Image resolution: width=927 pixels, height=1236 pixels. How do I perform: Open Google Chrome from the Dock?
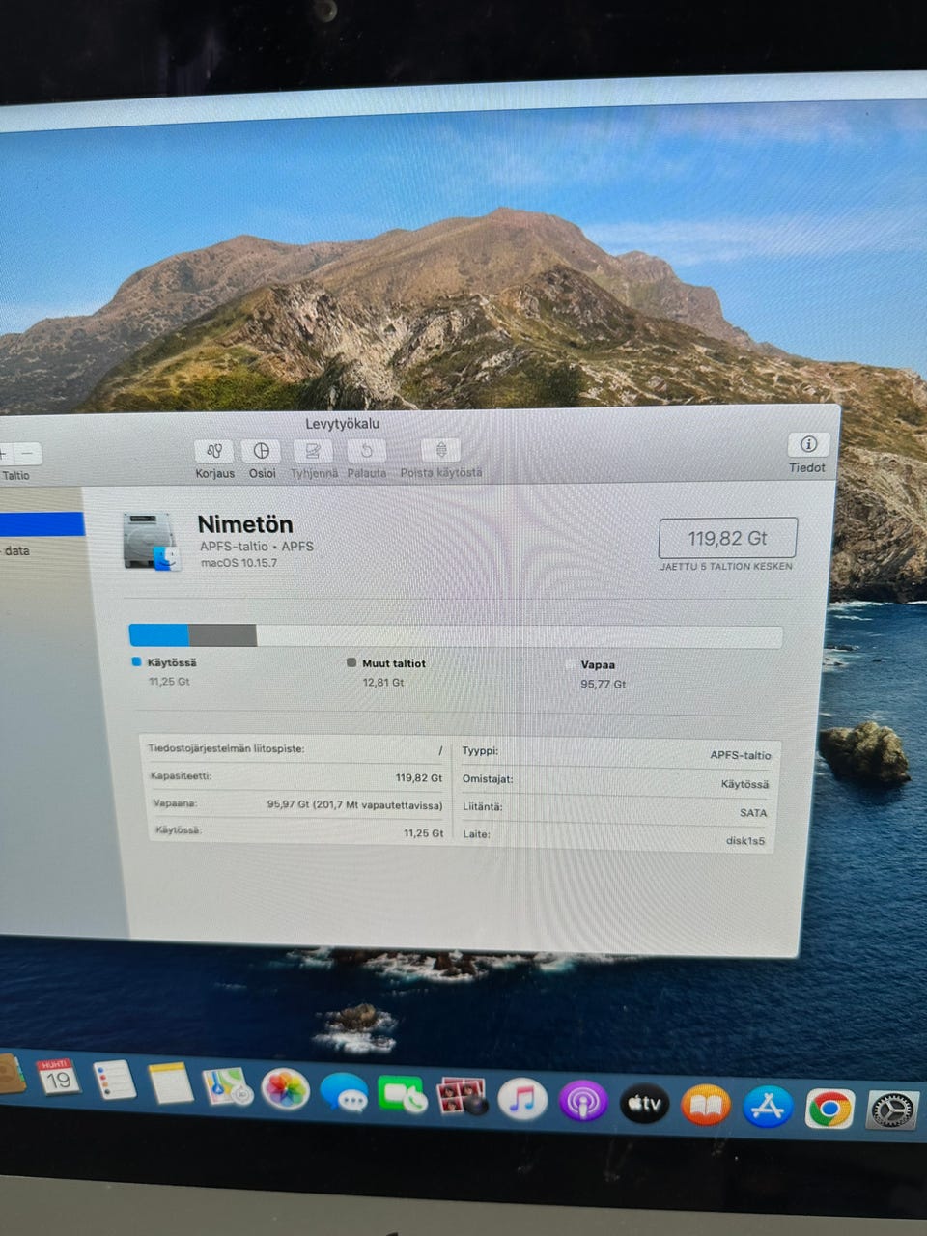829,1110
